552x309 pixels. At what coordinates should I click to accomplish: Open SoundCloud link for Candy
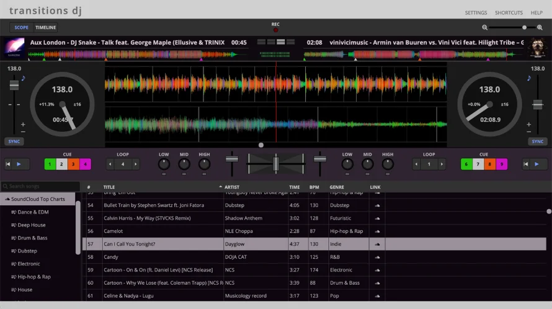point(377,257)
